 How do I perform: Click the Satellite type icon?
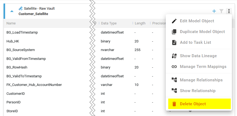tap(20, 8)
